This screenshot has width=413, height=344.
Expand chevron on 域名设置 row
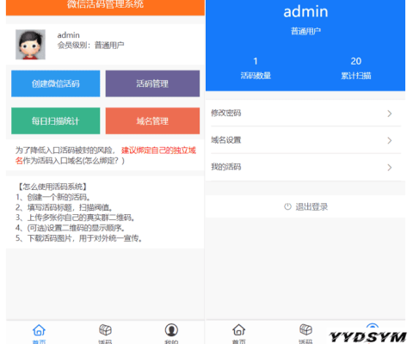pyautogui.click(x=389, y=140)
